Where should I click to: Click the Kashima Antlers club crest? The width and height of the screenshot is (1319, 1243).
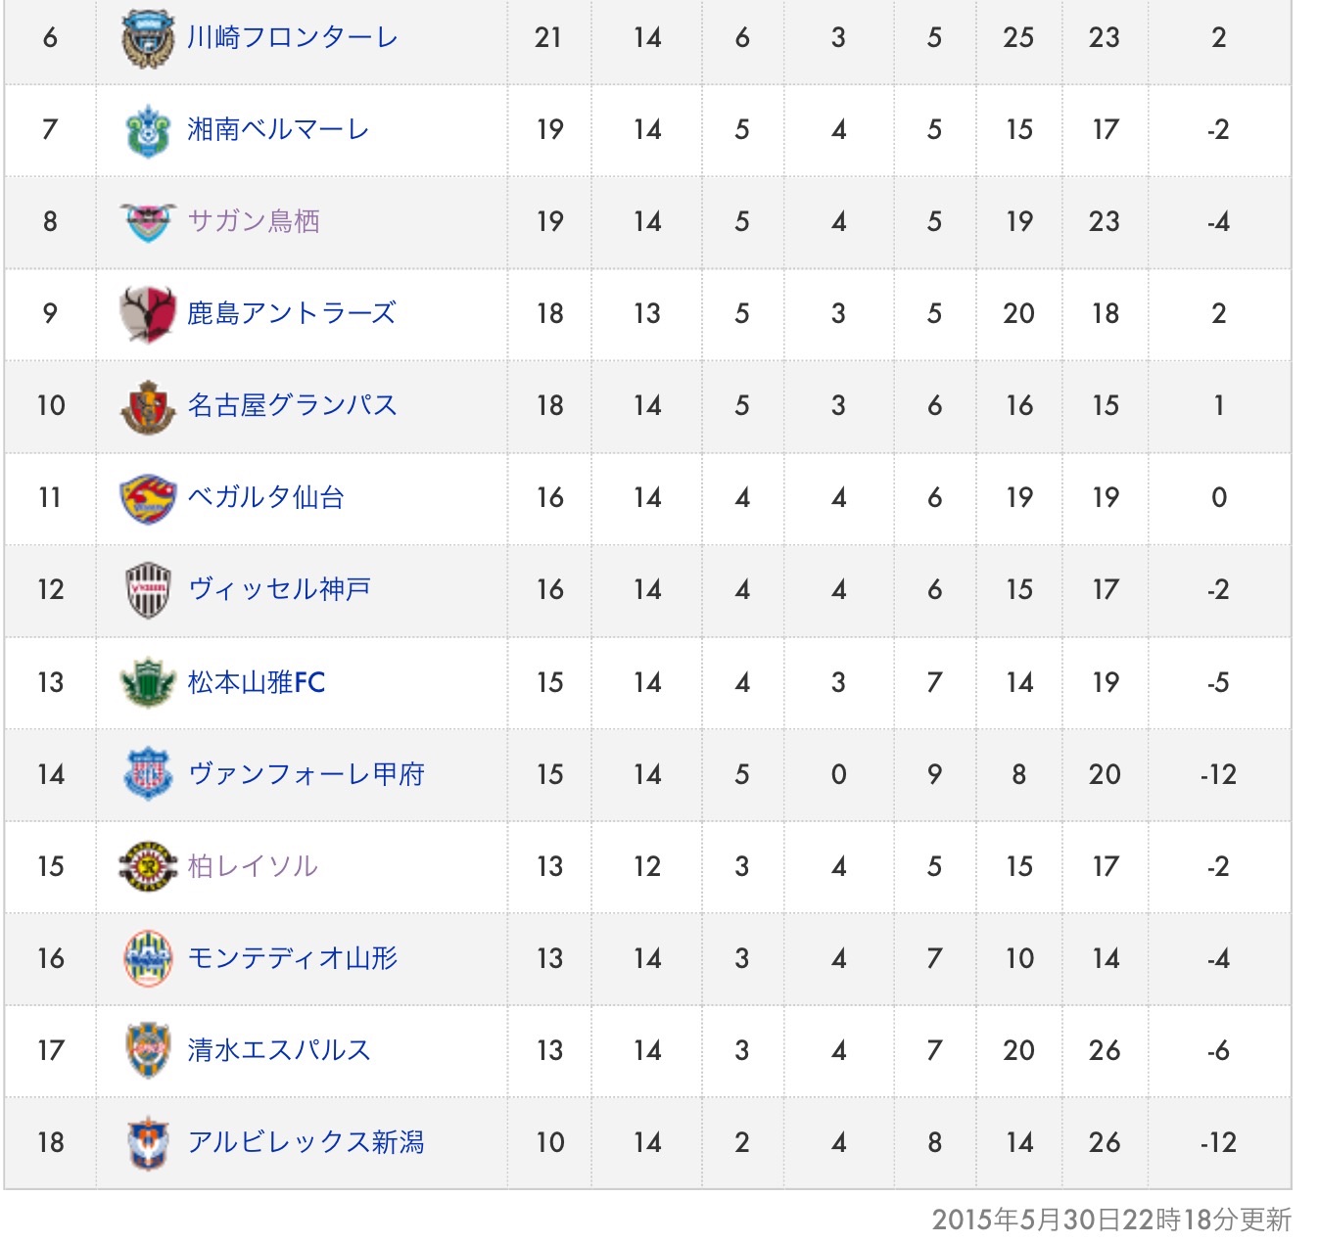click(x=148, y=314)
